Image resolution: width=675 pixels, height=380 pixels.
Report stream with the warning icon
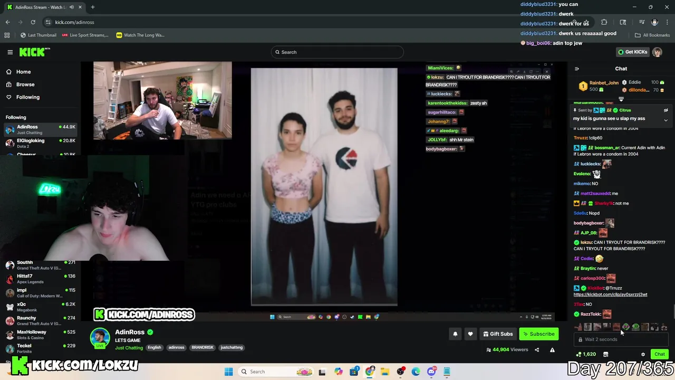[552, 349]
